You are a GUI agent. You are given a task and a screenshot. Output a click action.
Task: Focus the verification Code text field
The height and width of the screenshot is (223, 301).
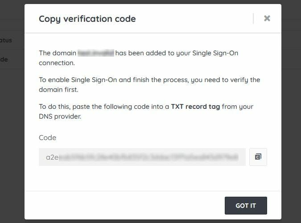tap(142, 157)
